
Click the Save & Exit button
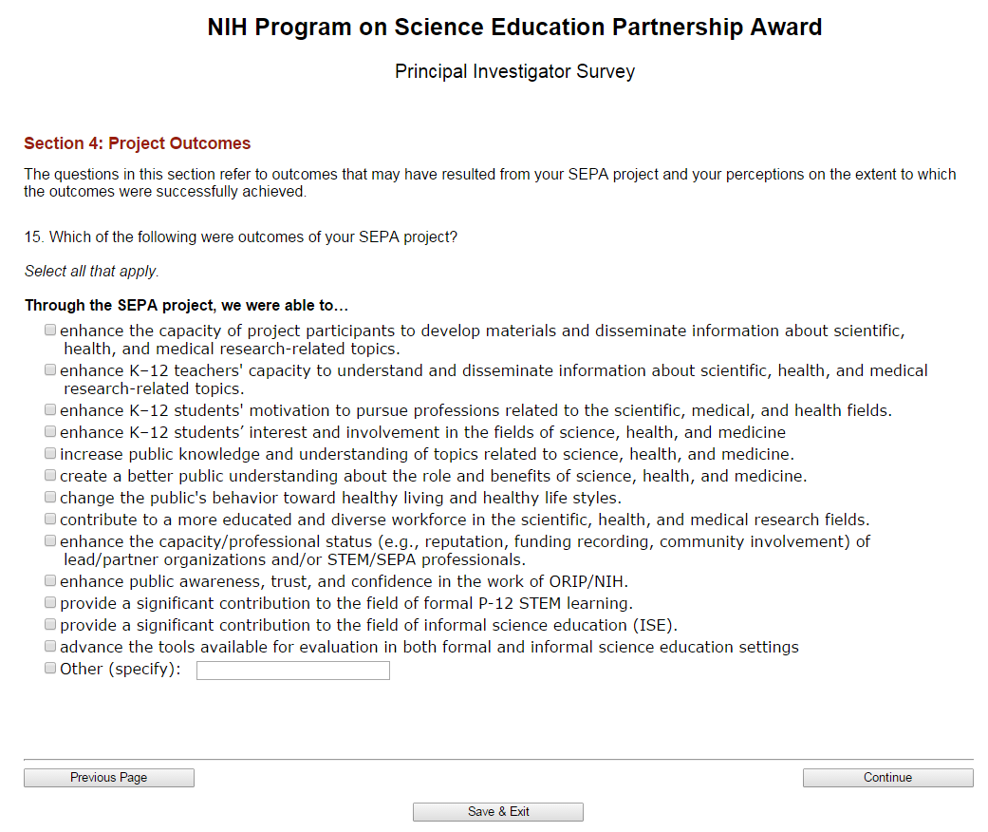tap(498, 812)
